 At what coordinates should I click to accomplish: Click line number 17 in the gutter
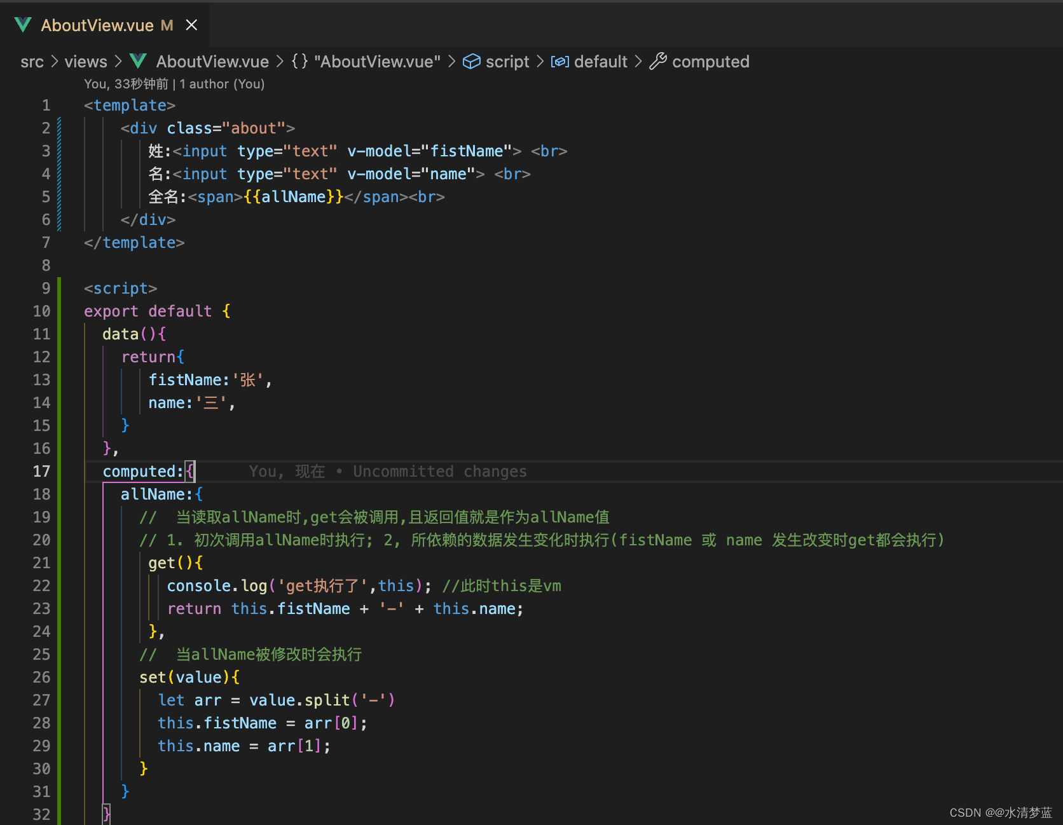41,471
